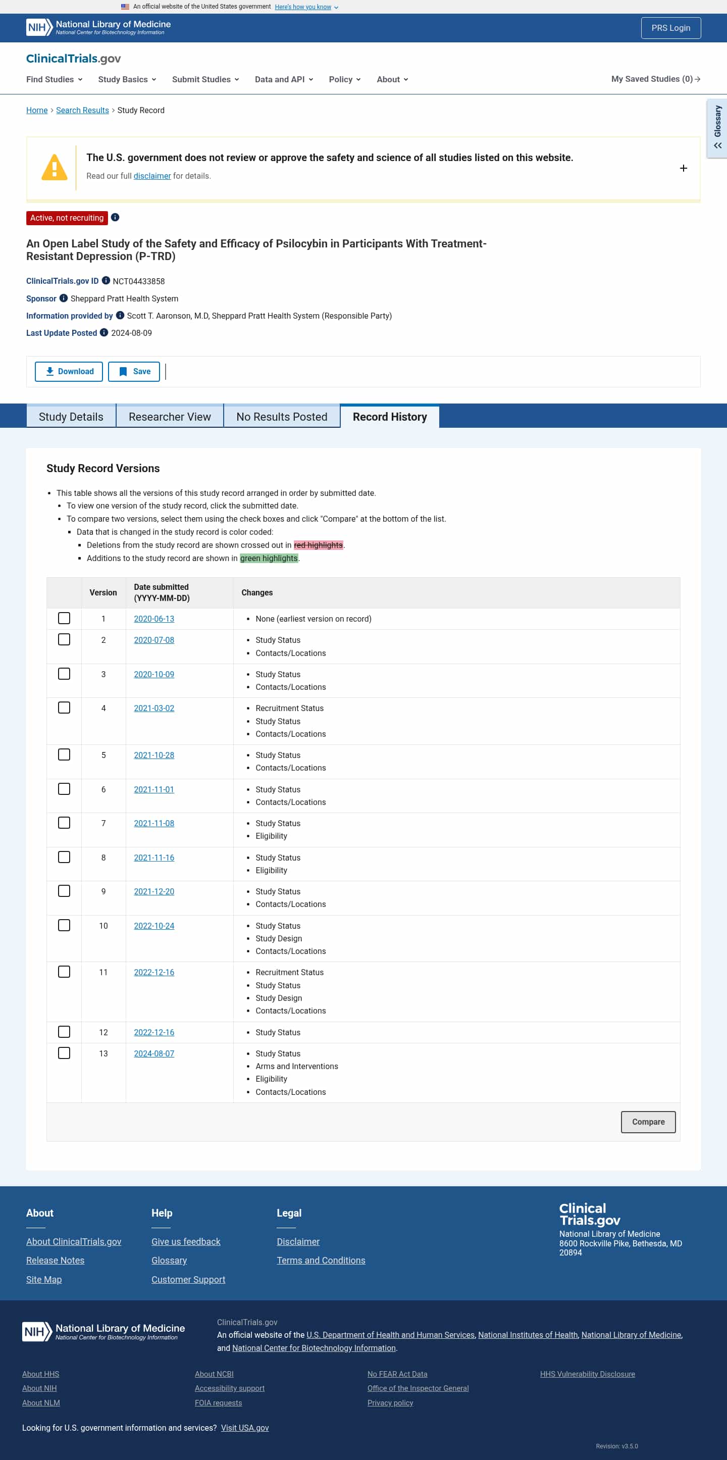Viewport: 727px width, 1460px height.
Task: Return to Search Results via breadcrumb
Action: 82,110
